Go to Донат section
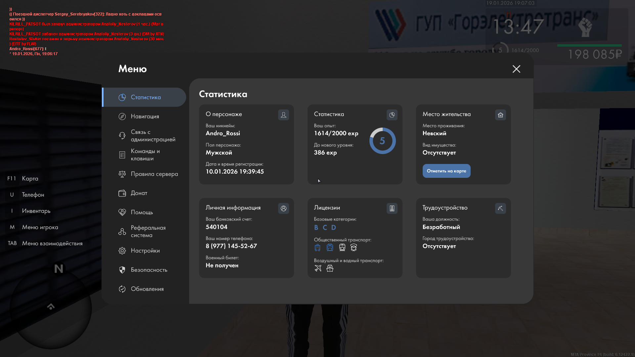Image resolution: width=635 pixels, height=357 pixels. (139, 193)
